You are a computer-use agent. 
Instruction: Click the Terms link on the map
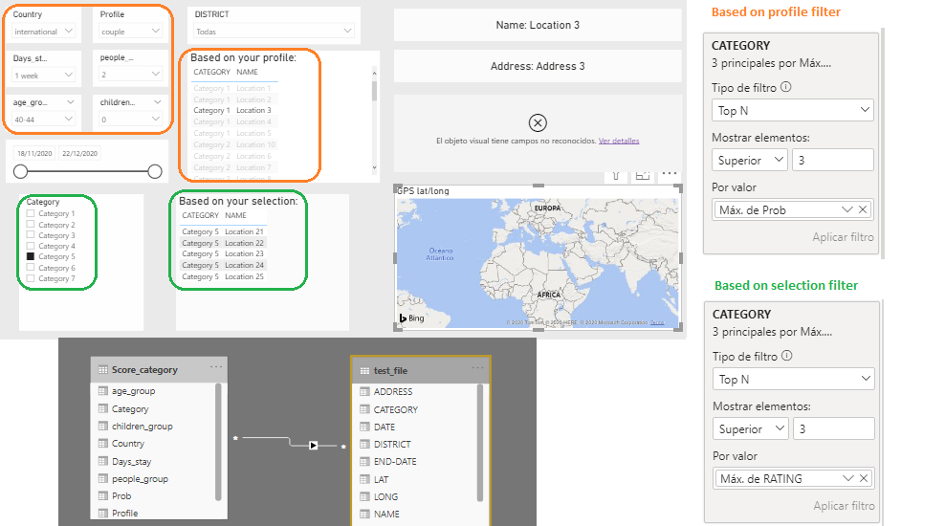[x=657, y=323]
